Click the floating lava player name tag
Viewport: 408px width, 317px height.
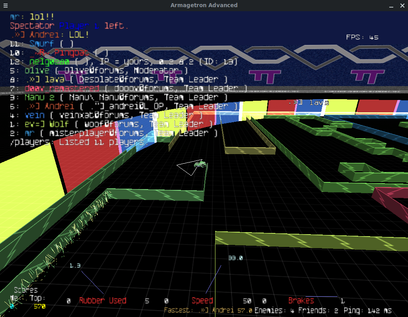click(308, 103)
